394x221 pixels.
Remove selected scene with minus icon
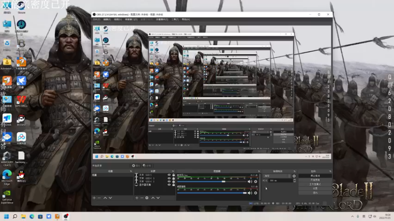click(x=99, y=198)
